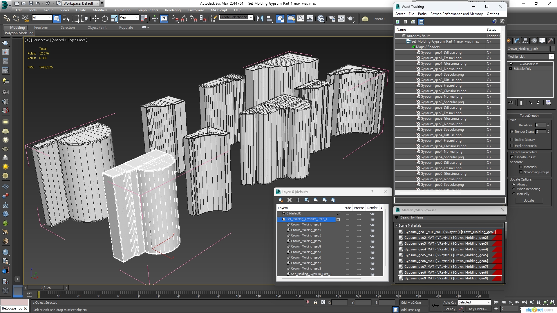This screenshot has height=313, width=557.
Task: Open Select by Name dialog
Action: 66,19
